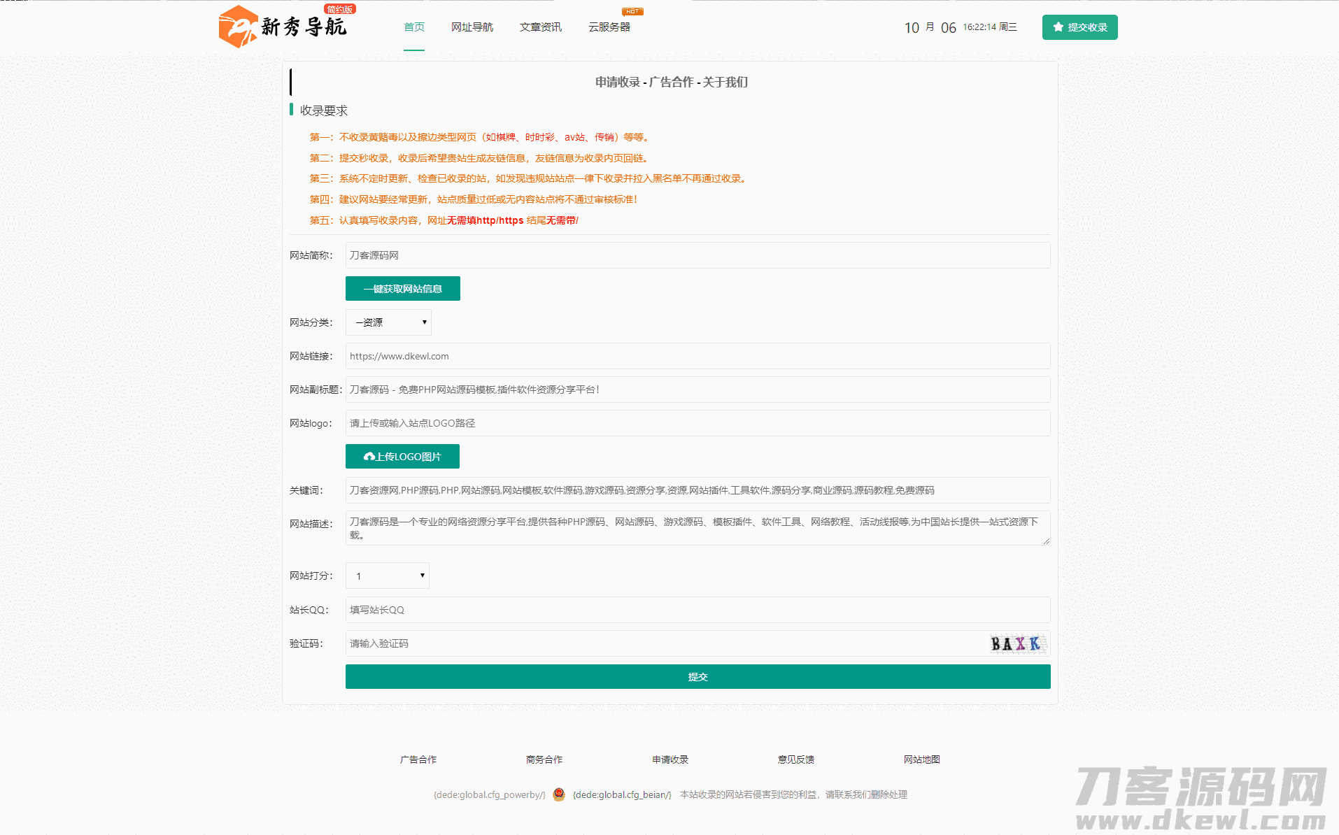The height and width of the screenshot is (835, 1339).
Task: Click the 收录要求 section title
Action: [324, 110]
